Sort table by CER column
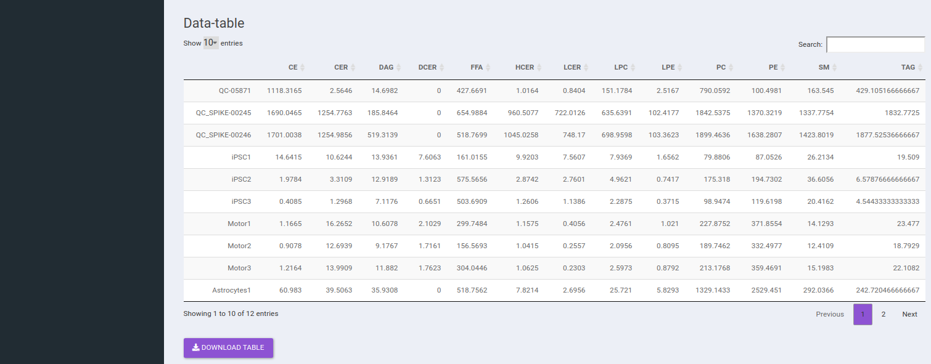Viewport: 931px width, 364px height. coord(345,67)
